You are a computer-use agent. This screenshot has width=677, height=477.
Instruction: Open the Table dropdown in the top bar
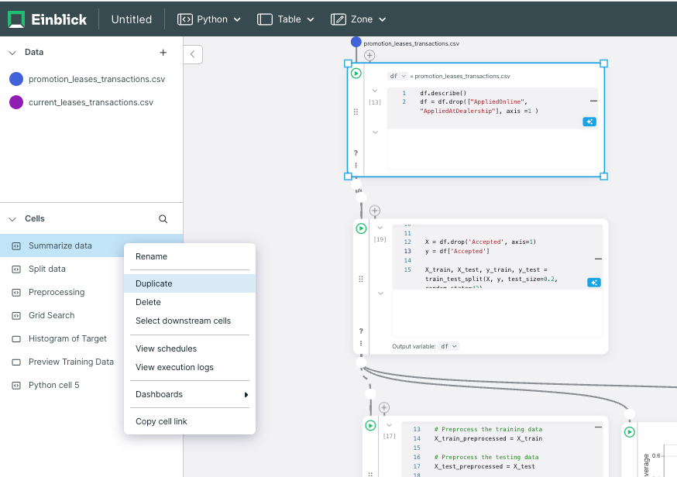click(x=285, y=19)
